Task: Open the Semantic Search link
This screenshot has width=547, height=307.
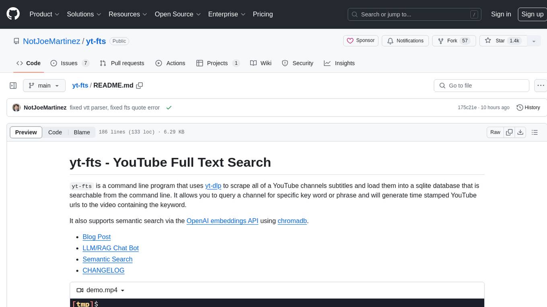Action: coord(107,259)
